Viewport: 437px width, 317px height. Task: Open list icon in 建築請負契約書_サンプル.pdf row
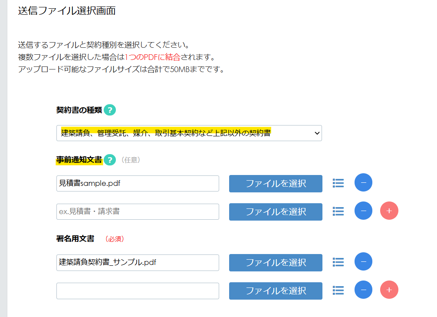pyautogui.click(x=338, y=262)
